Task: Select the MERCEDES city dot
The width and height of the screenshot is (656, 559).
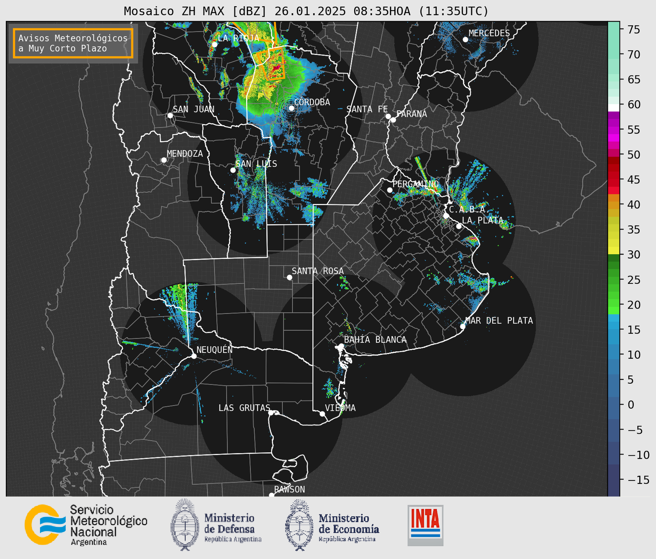Action: point(465,40)
